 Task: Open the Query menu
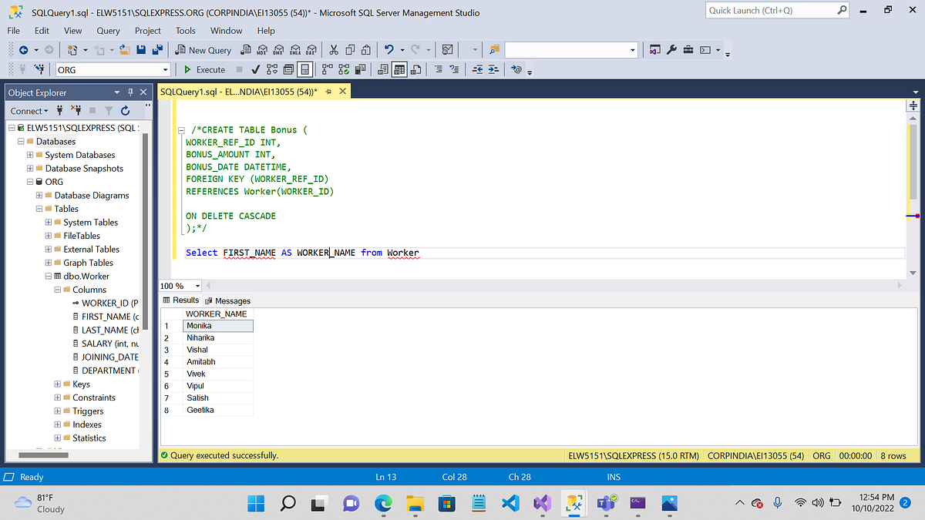(108, 31)
